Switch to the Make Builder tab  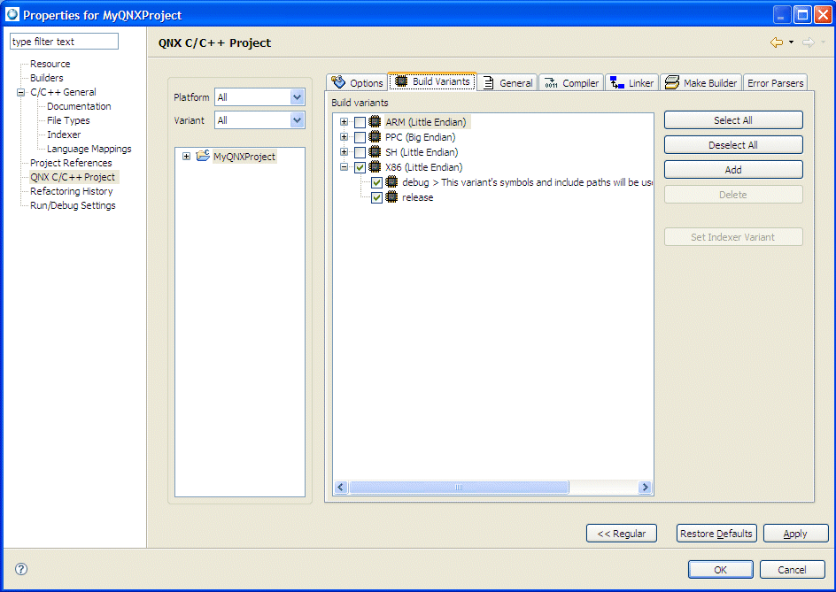(701, 83)
